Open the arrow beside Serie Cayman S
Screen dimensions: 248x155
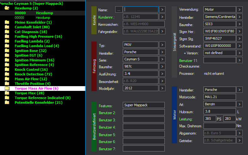click(x=162, y=59)
